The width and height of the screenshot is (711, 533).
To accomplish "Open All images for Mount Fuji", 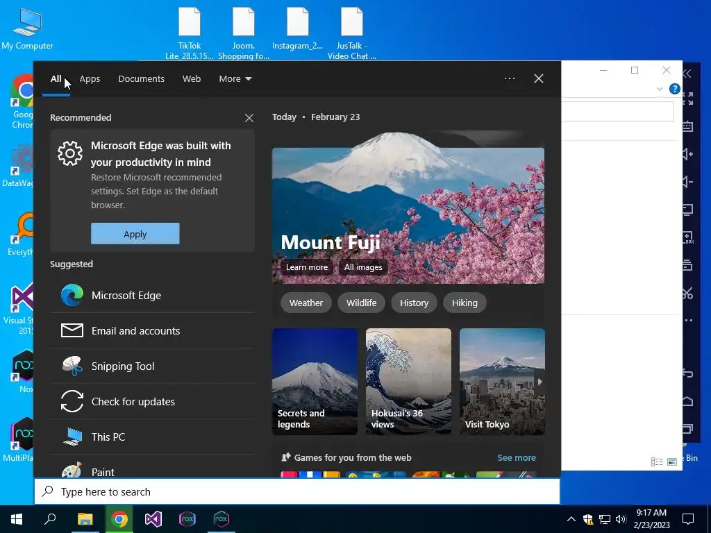I will (362, 267).
